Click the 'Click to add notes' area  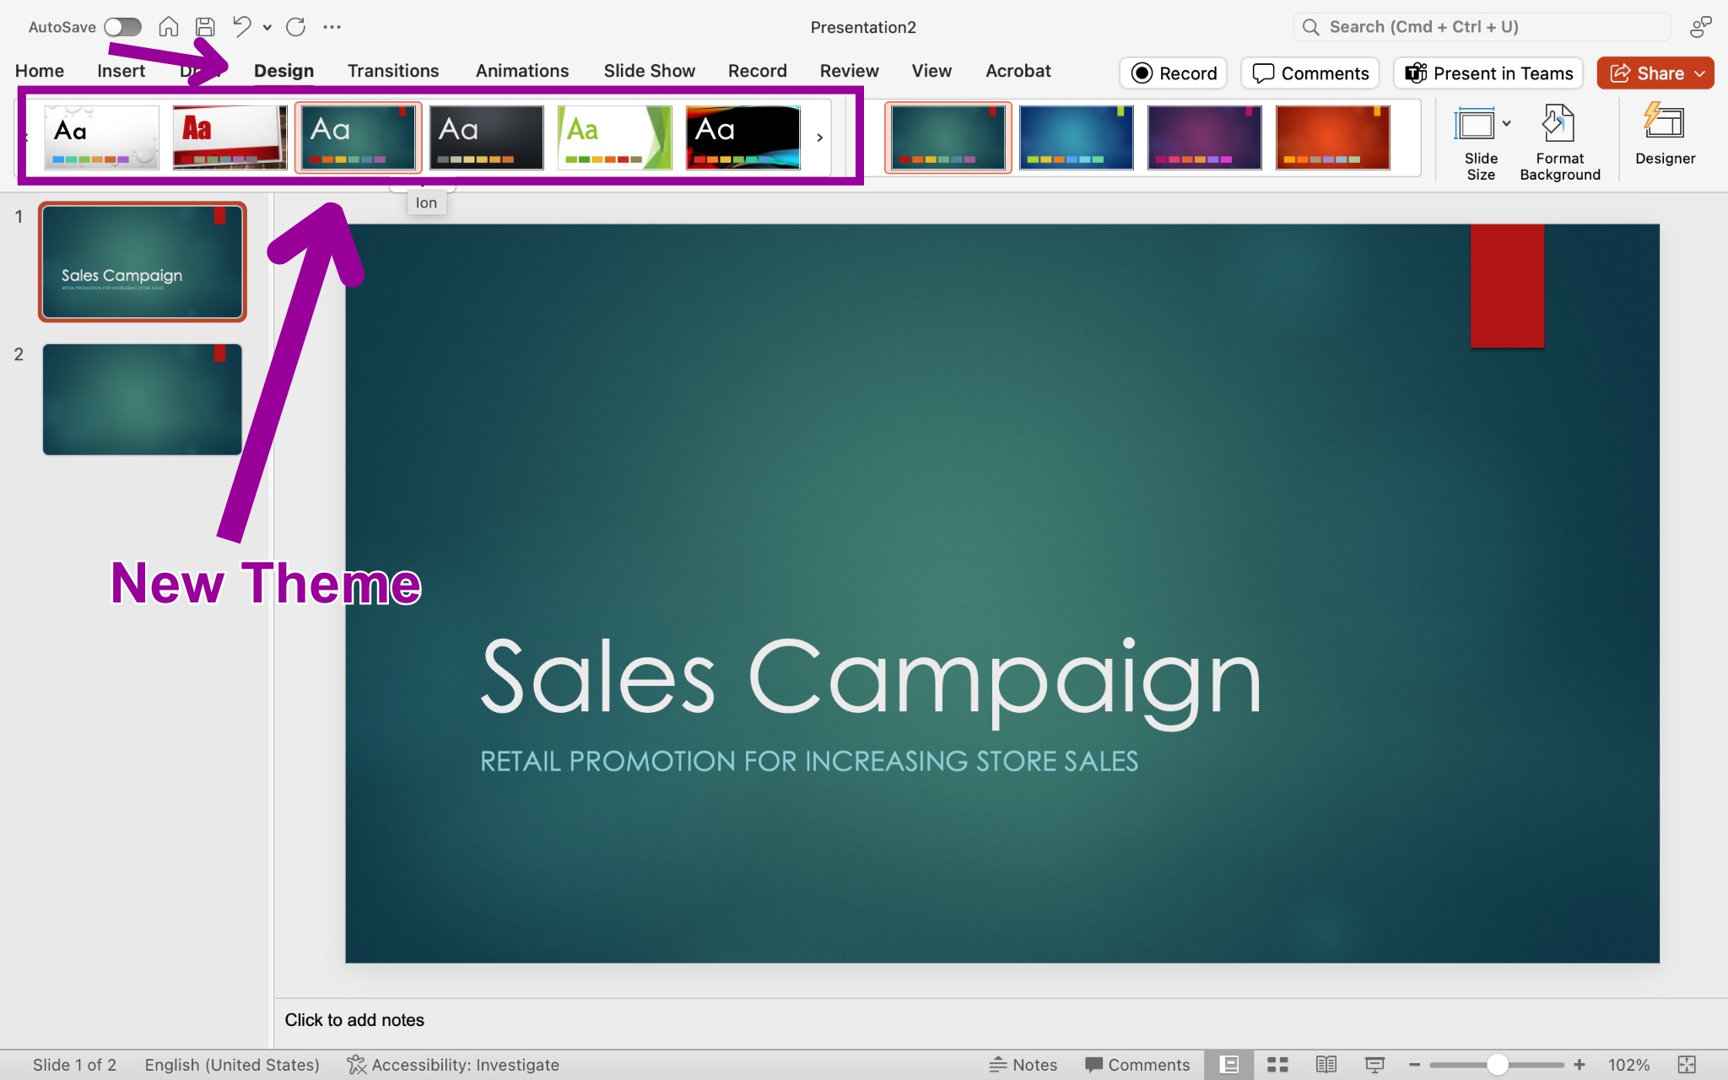pos(354,1020)
